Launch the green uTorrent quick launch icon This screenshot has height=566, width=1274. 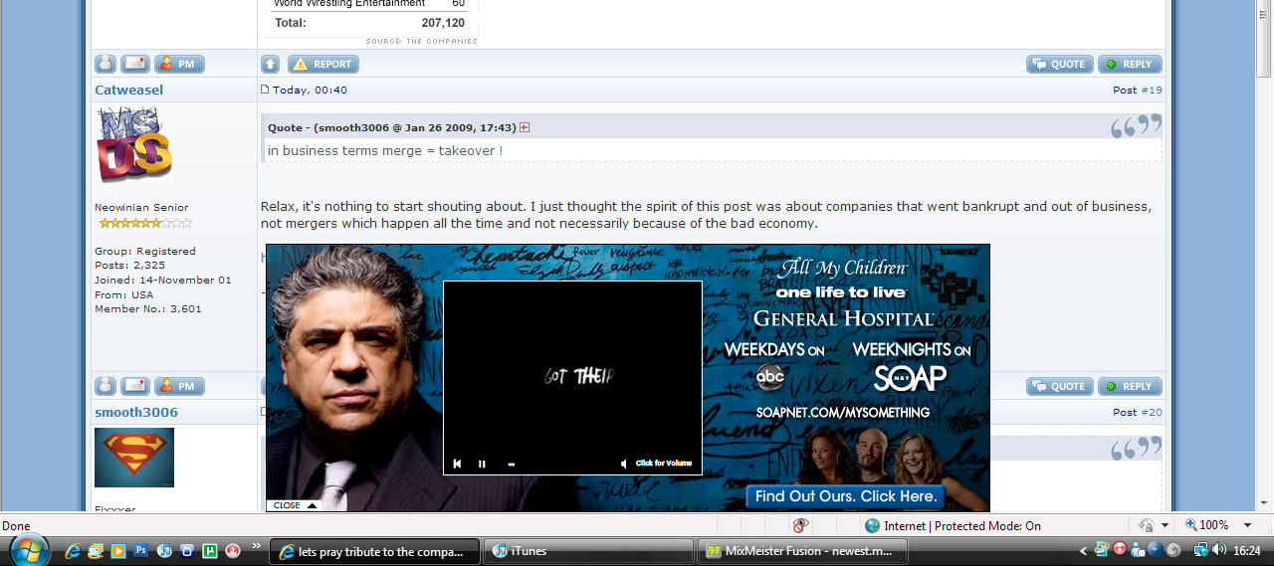click(210, 550)
